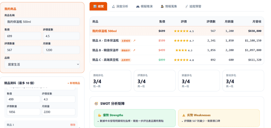Click competitor 評價數量 field showing 1856
271x128 pixels.
(x=24, y=112)
